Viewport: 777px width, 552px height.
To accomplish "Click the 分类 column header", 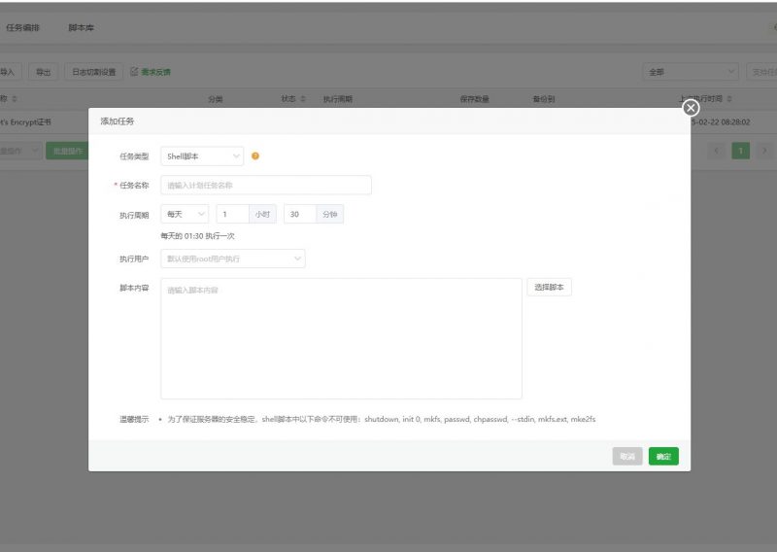I will pyautogui.click(x=215, y=99).
